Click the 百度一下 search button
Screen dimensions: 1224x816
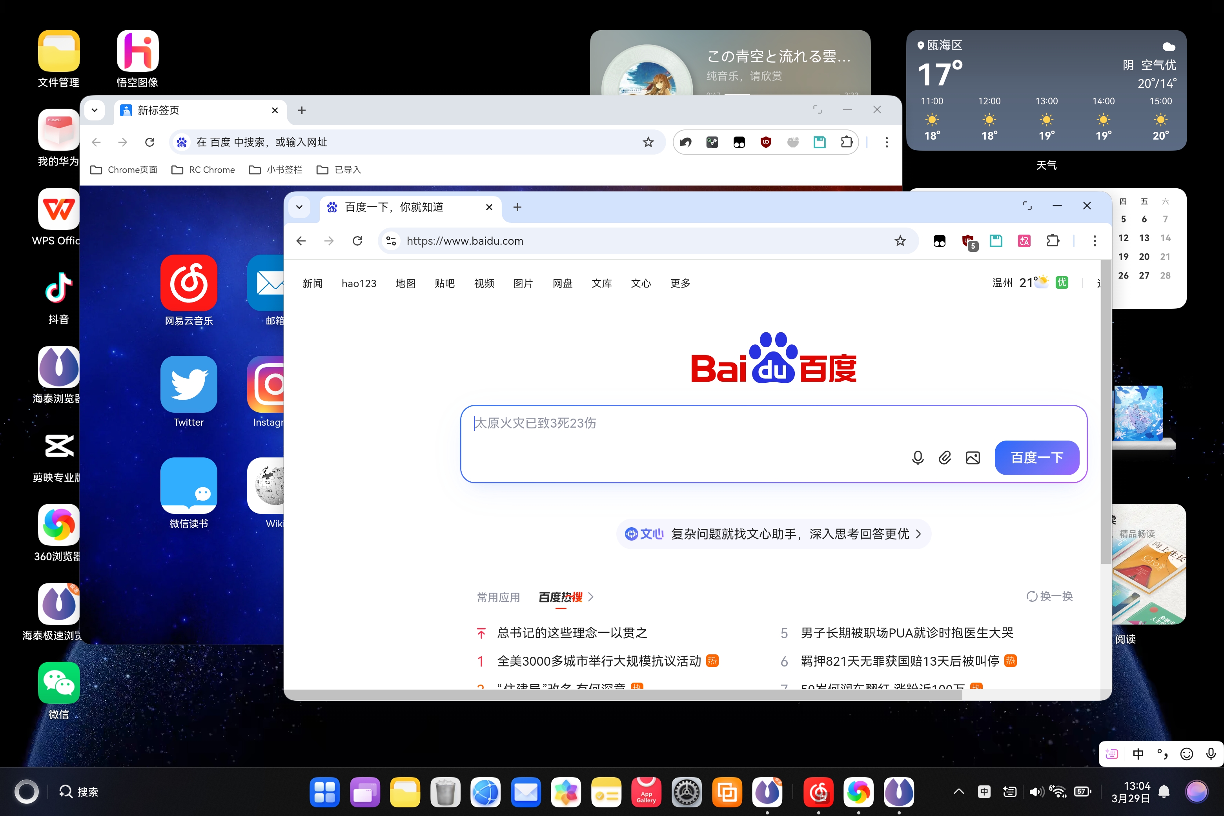(x=1036, y=457)
